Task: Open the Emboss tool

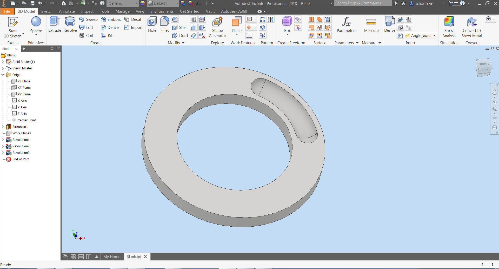Action: tap(111, 19)
